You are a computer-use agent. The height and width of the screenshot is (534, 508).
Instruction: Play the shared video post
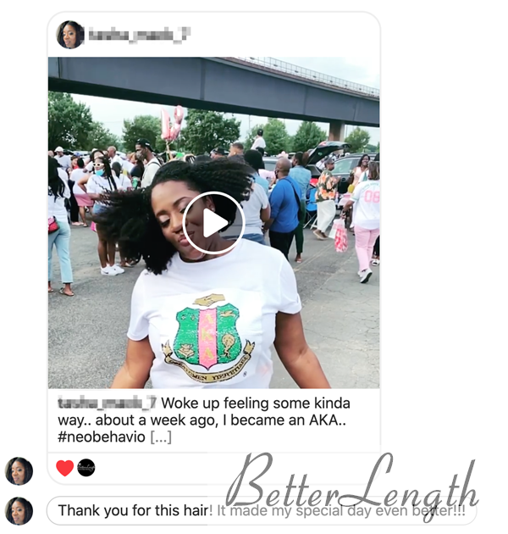[213, 223]
